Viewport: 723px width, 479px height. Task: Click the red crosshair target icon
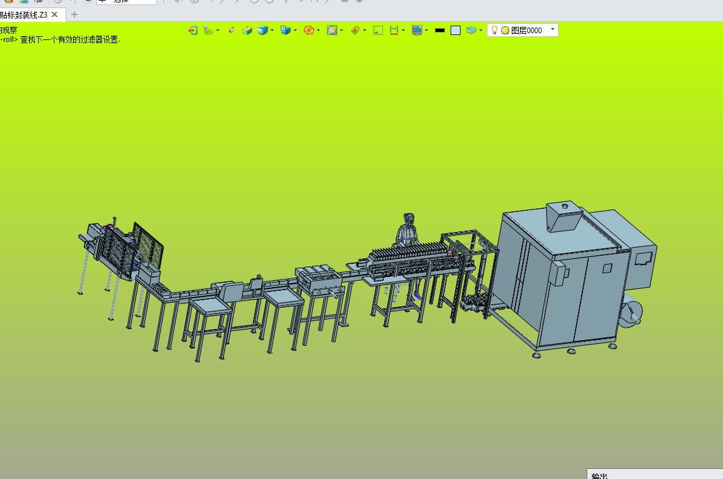tap(355, 31)
